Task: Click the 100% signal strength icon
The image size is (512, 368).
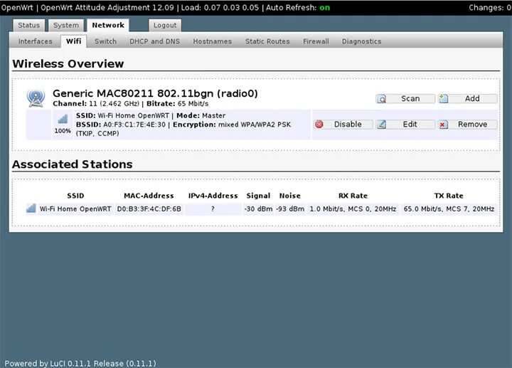Action: click(63, 119)
